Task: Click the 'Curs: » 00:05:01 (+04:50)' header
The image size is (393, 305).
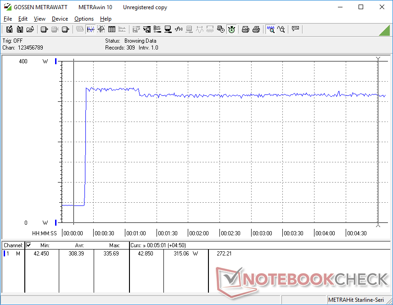Action: coord(158,245)
